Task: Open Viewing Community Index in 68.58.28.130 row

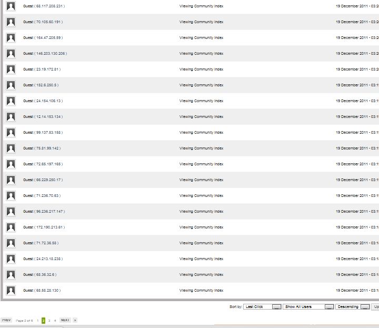Action: pos(201,290)
